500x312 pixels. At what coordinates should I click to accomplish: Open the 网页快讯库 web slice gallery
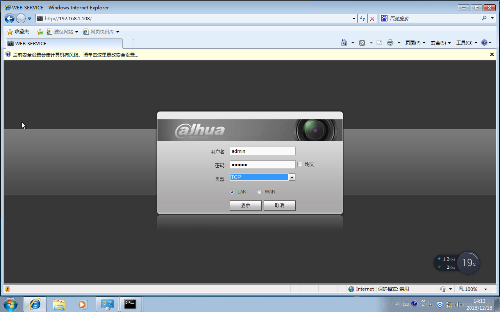101,32
